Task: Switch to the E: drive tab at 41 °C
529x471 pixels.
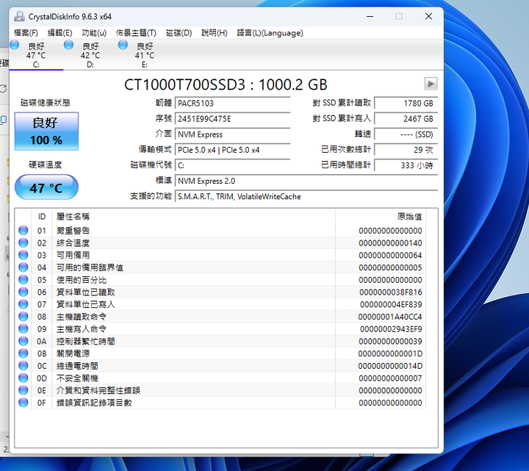Action: 145,54
